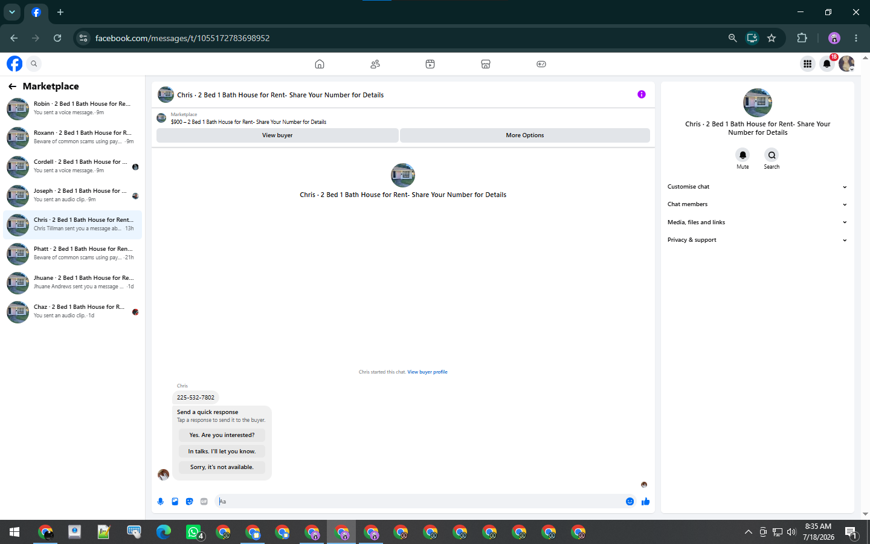Expand the Privacy & support section
This screenshot has width=870, height=544.
[x=757, y=240]
